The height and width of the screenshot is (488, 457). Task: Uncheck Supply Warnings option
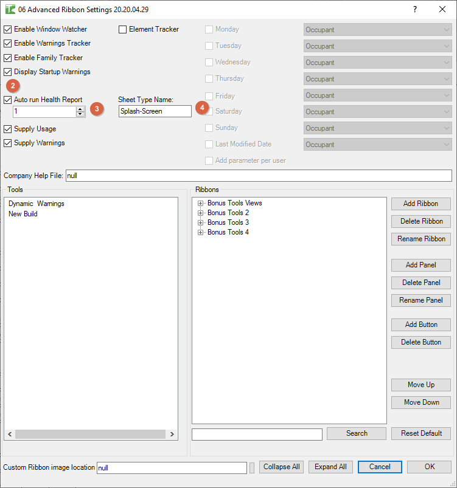click(x=8, y=143)
